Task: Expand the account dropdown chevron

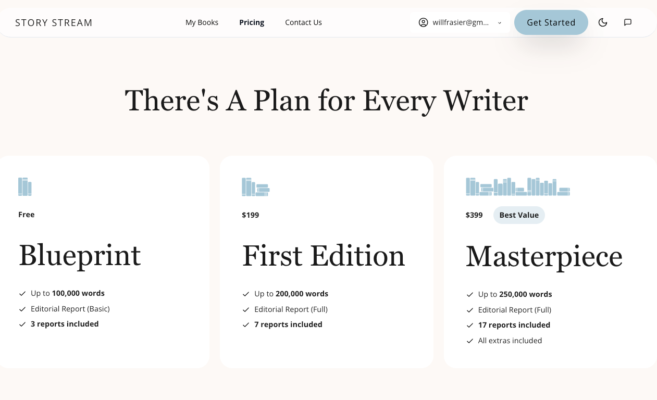Action: (x=500, y=23)
